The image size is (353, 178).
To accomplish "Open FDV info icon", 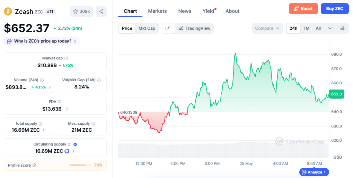I will click(60, 102).
